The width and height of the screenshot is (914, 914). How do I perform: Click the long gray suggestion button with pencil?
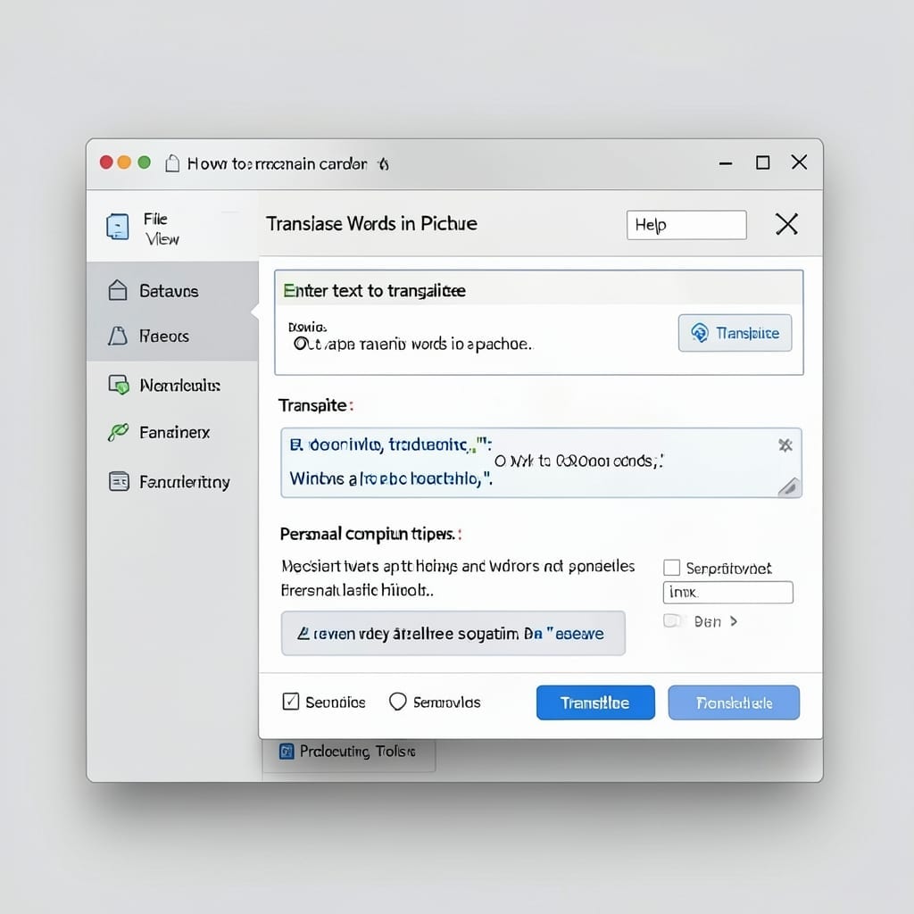pos(453,633)
